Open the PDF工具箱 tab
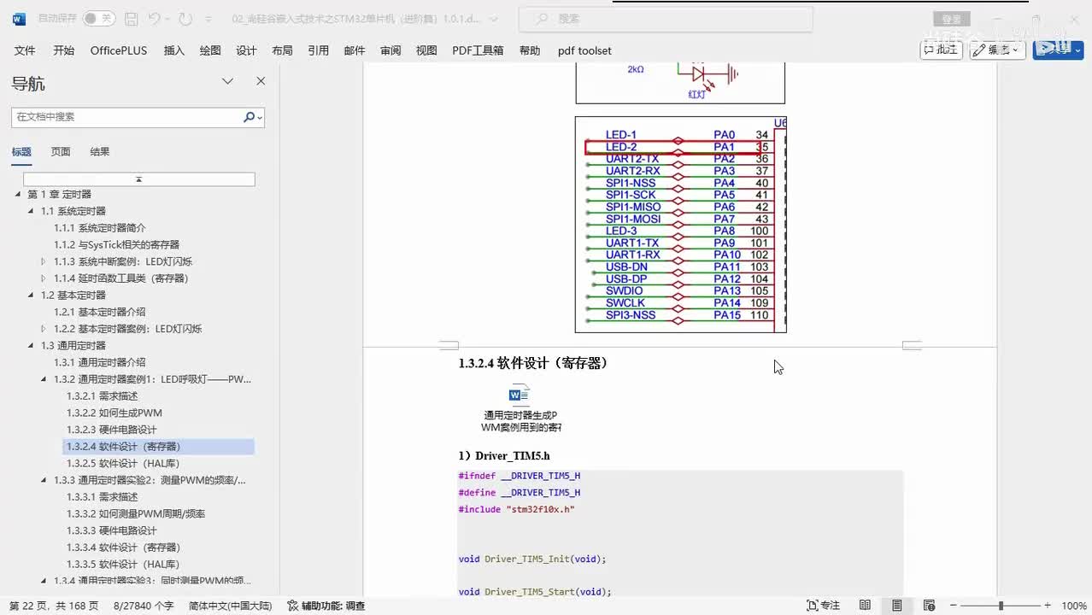This screenshot has height=615, width=1092. (x=478, y=50)
